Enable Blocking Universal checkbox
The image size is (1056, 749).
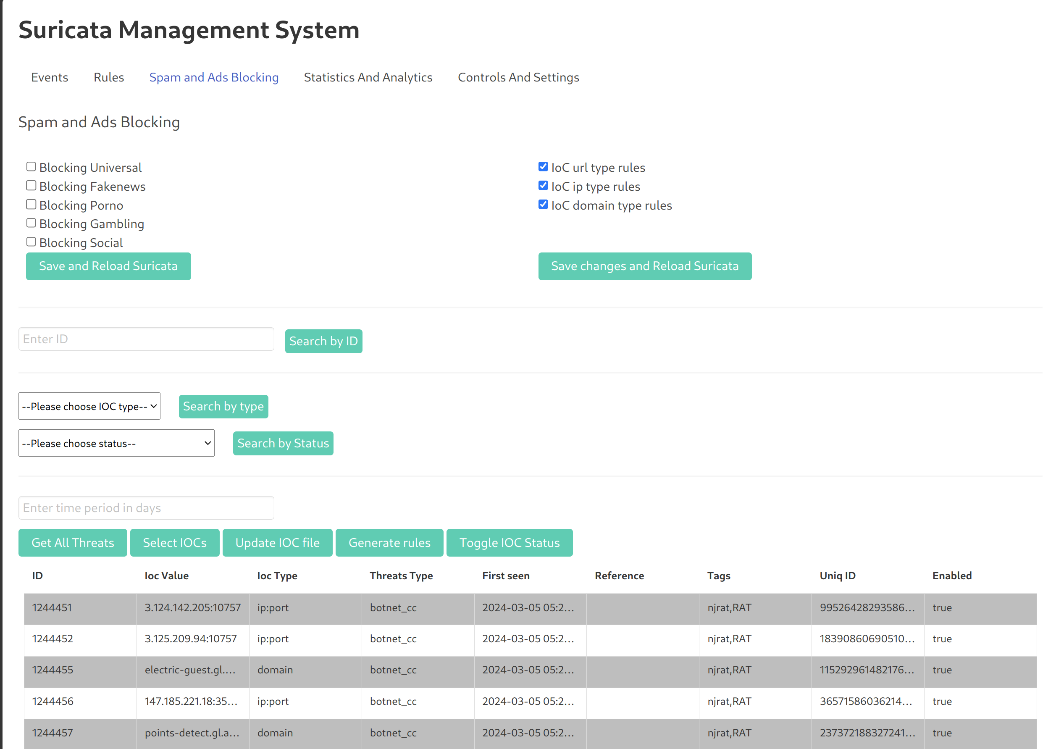[31, 166]
